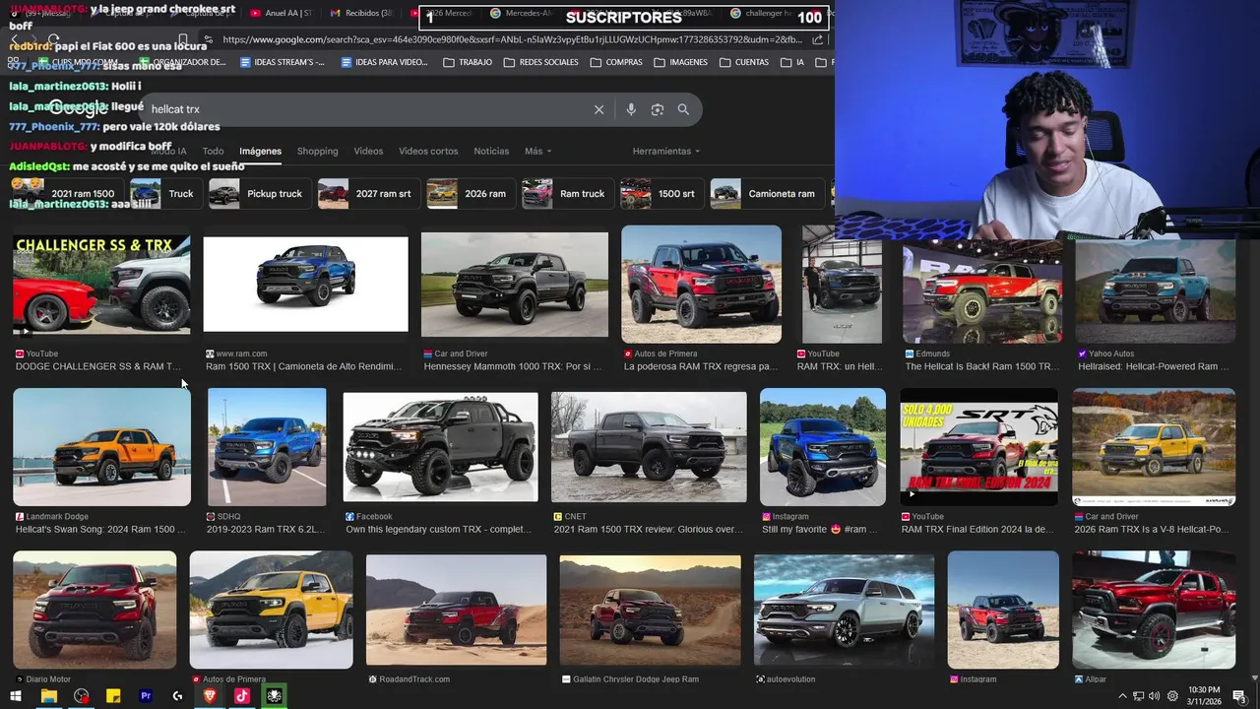Submit search with the magnifier icon
This screenshot has width=1260, height=709.
coord(683,109)
